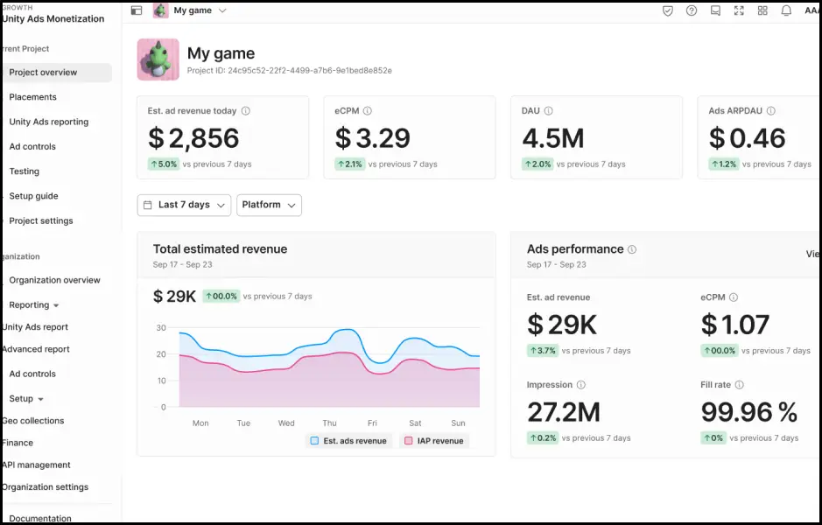822x525 pixels.
Task: Open Setup guide in sidebar
Action: click(x=33, y=196)
